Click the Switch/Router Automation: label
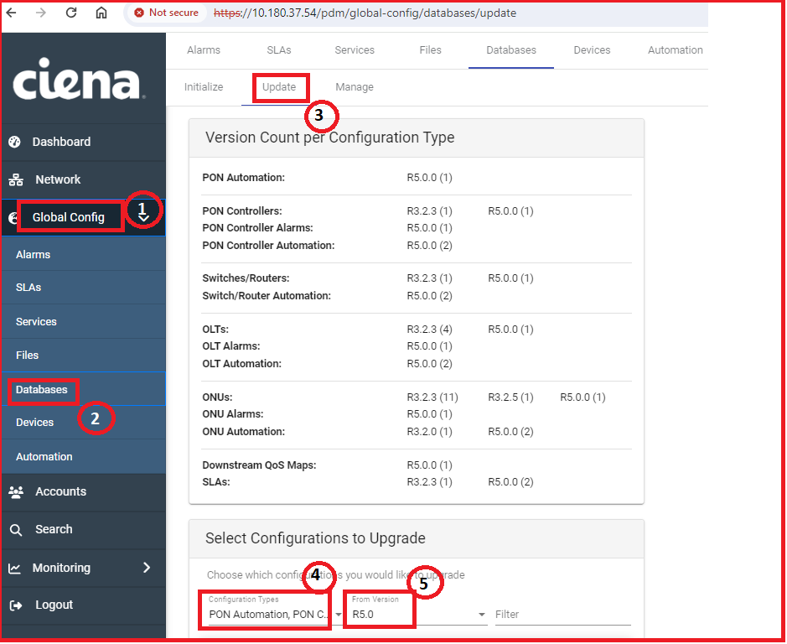This screenshot has height=644, width=787. tap(267, 296)
